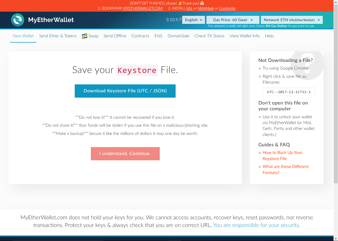
Task: Switch to the Check TX Status tab
Action: (x=209, y=36)
